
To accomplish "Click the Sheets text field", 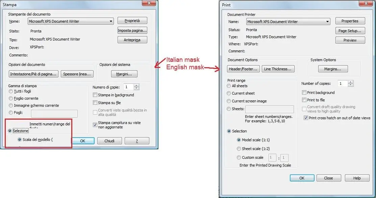I will (270, 109).
